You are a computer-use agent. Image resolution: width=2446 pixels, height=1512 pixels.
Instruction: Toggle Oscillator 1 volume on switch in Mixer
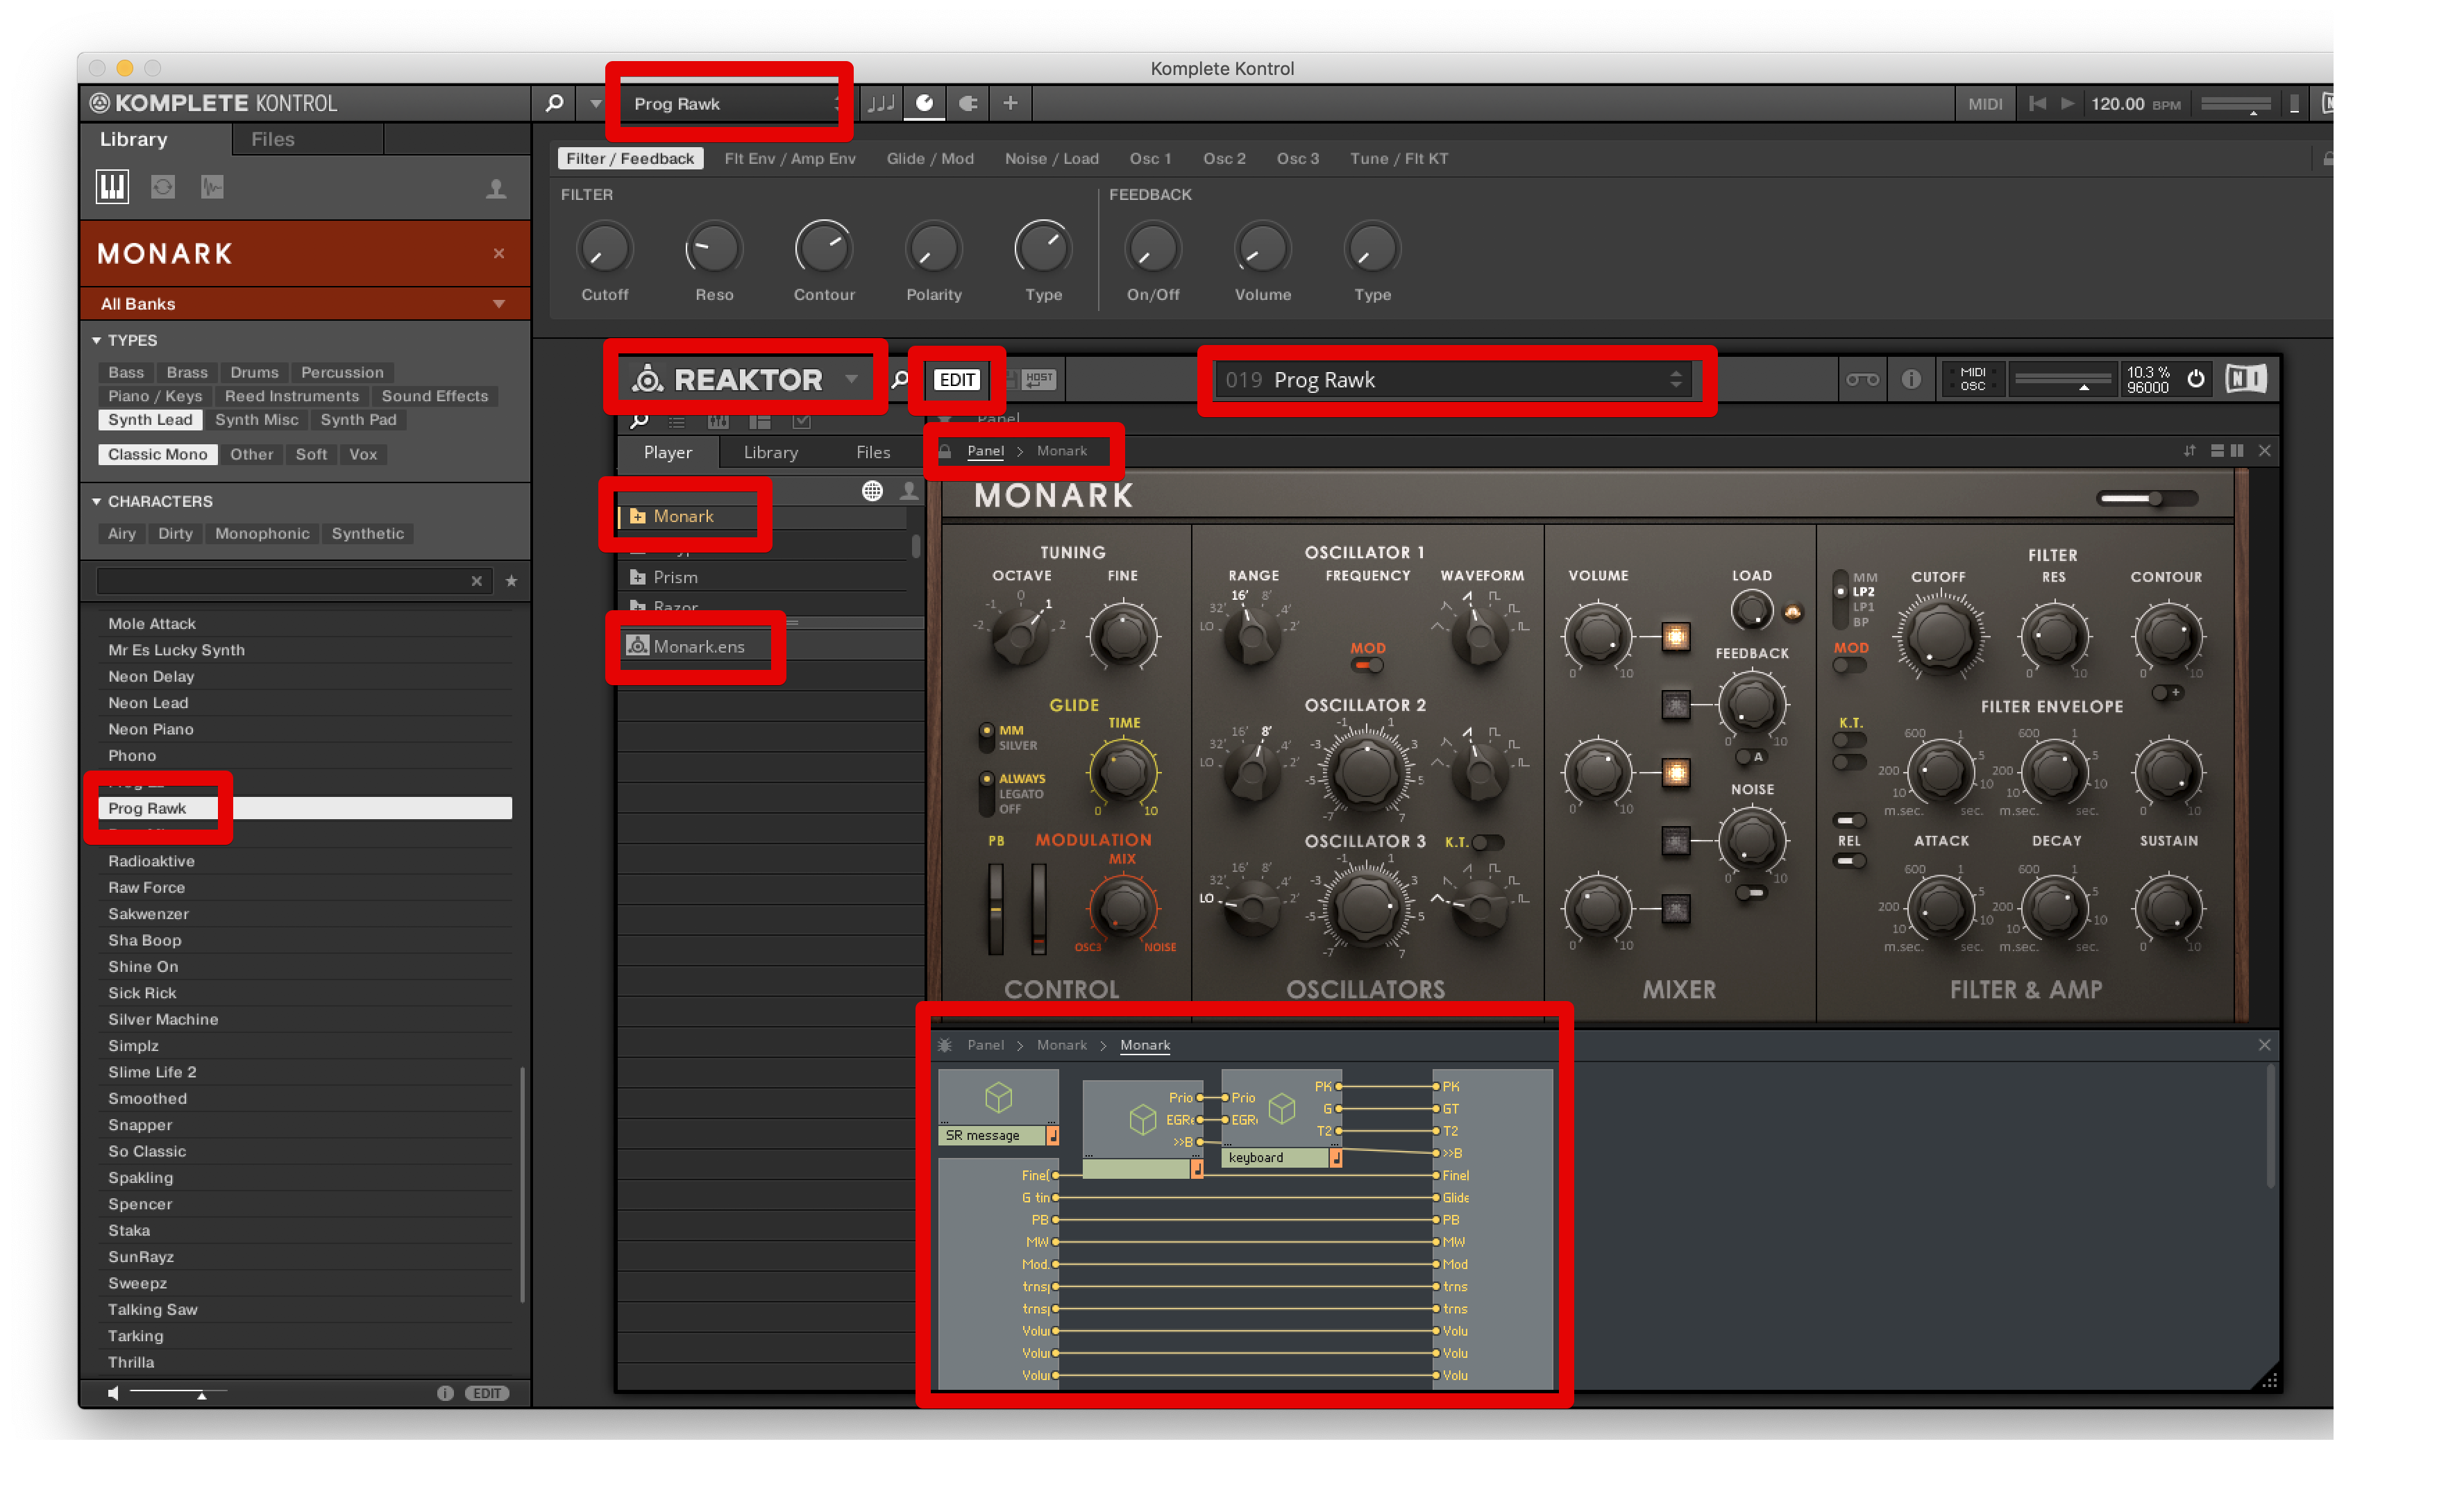click(1676, 637)
